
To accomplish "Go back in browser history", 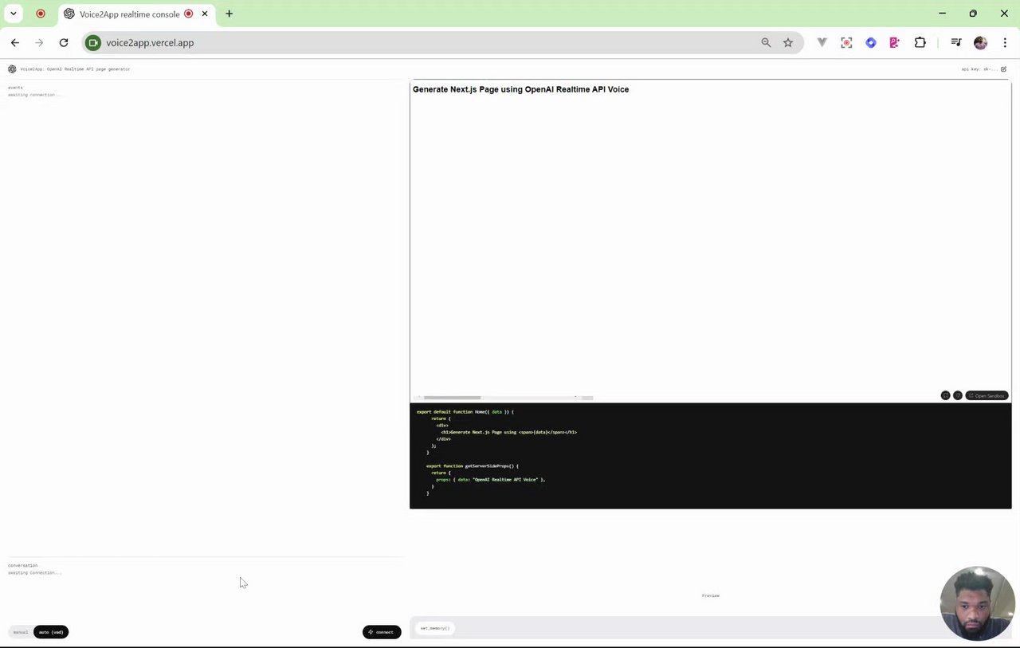I will click(15, 43).
